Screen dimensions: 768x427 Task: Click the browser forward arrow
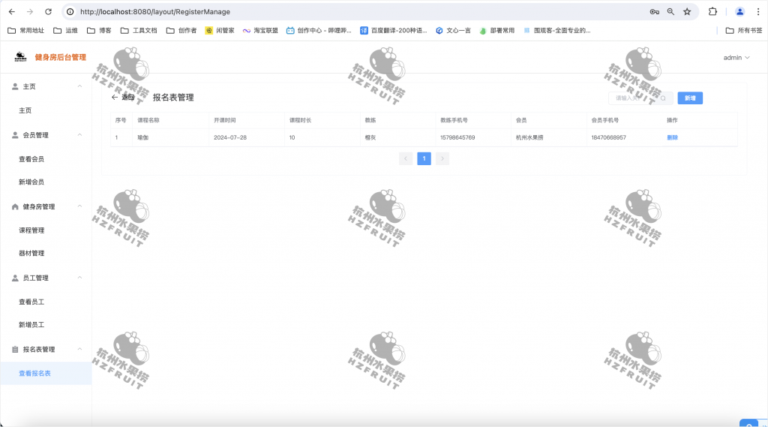tap(30, 12)
